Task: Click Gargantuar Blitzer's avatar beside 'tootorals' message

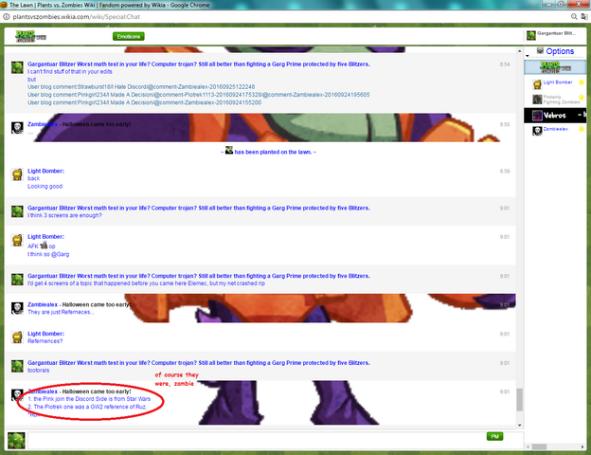Action: (x=17, y=366)
